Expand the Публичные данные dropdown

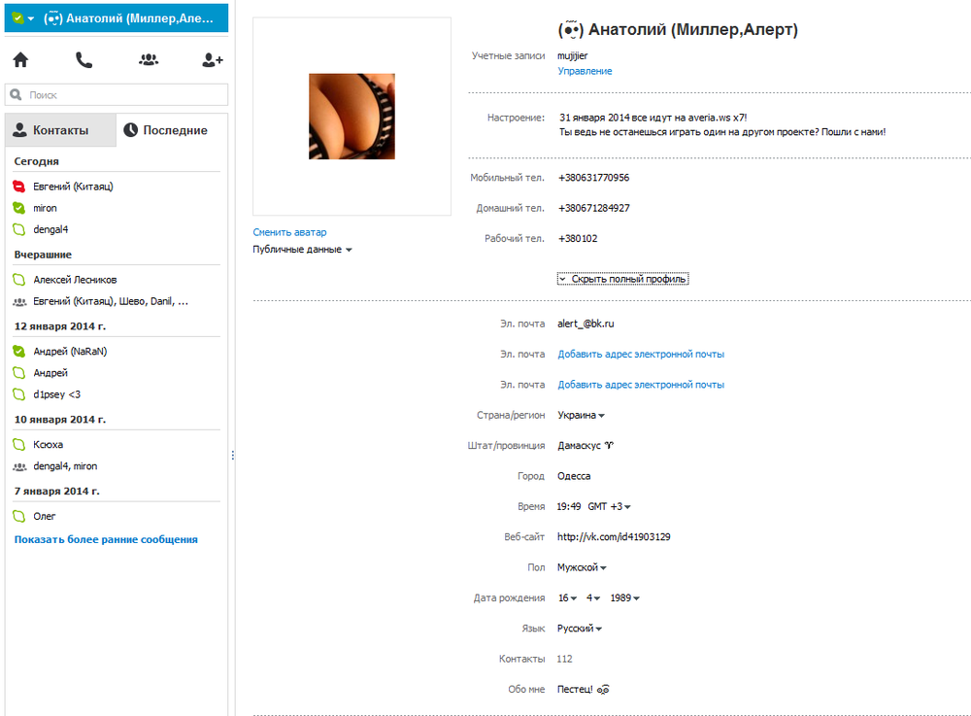(x=302, y=250)
